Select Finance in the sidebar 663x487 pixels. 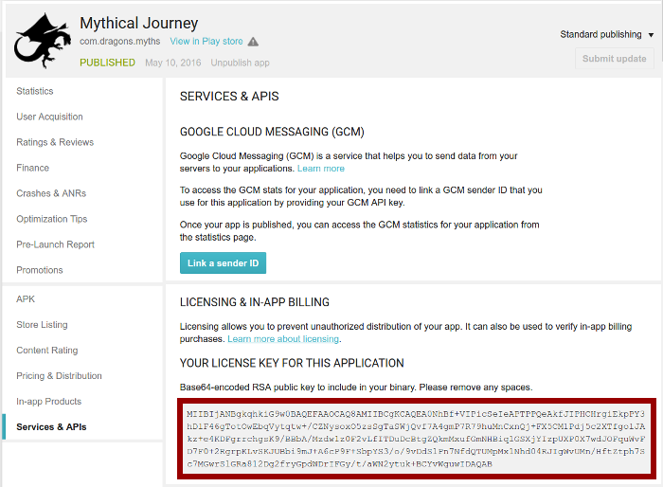pos(32,168)
